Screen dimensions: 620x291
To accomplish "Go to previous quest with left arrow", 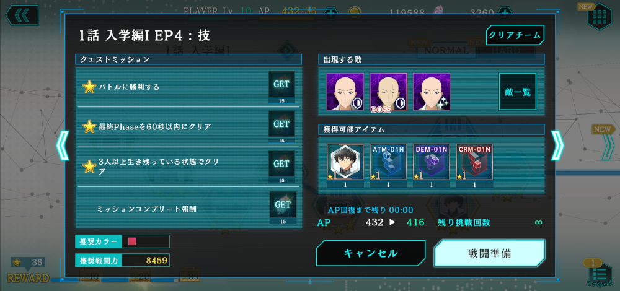I will pos(63,145).
